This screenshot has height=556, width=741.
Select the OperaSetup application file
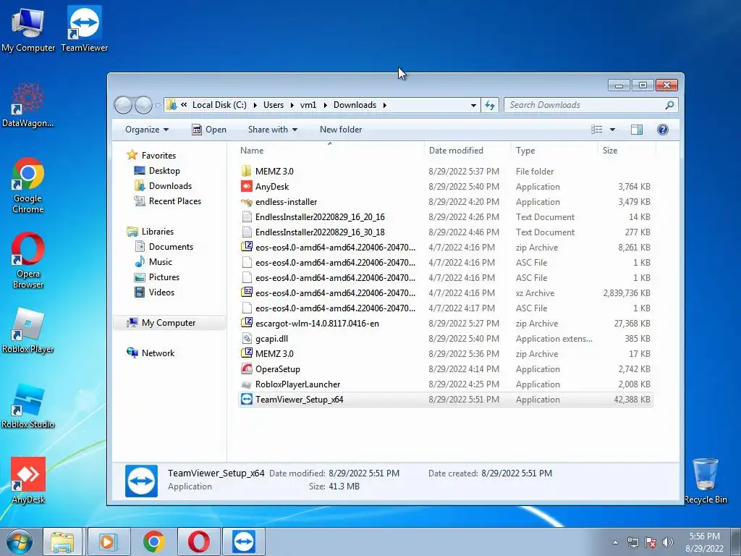pos(444,368)
